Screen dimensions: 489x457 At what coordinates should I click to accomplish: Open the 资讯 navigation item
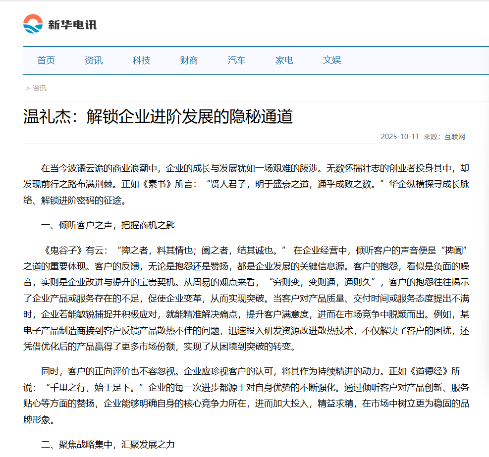point(94,60)
